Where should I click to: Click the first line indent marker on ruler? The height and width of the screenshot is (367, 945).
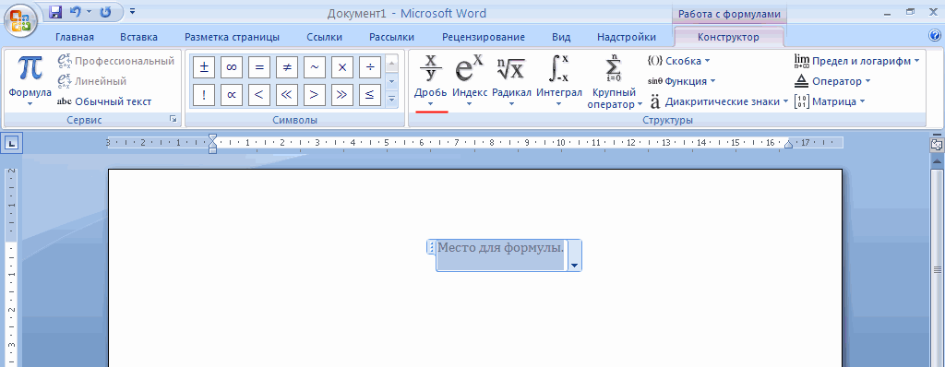tap(212, 138)
